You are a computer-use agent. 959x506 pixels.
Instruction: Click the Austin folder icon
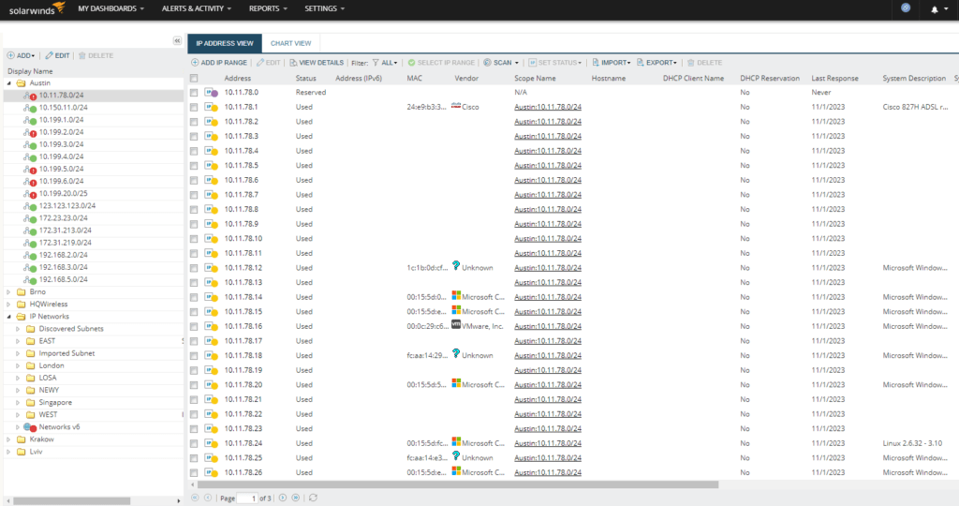click(x=21, y=82)
